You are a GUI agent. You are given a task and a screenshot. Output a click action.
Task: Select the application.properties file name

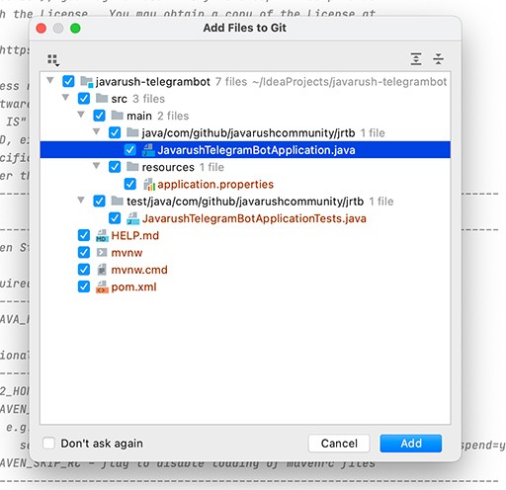click(x=215, y=184)
